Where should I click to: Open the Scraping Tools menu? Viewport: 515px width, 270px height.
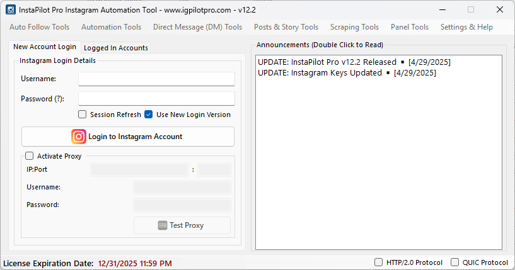pyautogui.click(x=354, y=27)
